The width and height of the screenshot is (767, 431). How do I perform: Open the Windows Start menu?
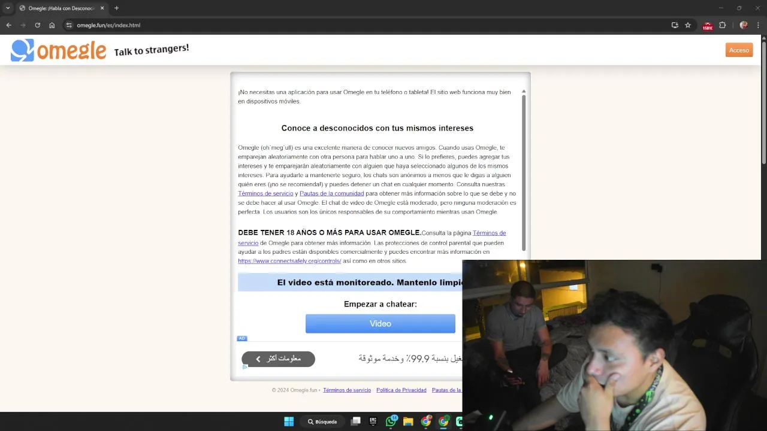pos(289,421)
